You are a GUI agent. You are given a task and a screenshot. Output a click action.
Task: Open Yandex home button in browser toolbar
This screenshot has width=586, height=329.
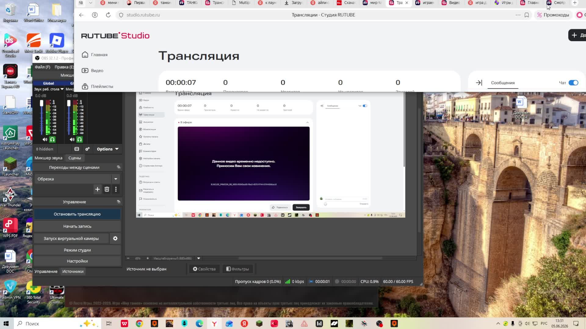pyautogui.click(x=95, y=15)
